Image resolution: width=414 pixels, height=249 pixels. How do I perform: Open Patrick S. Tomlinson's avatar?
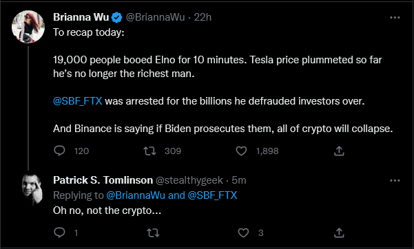32,189
